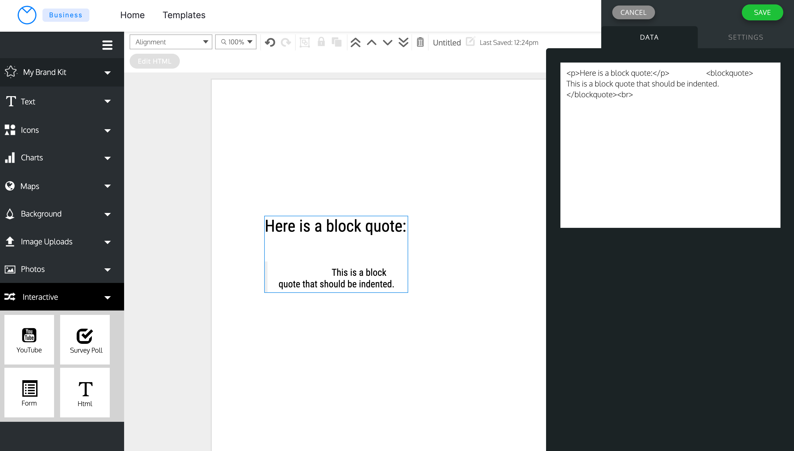The height and width of the screenshot is (451, 794).
Task: Open the 100% zoom dropdown
Action: pos(236,42)
